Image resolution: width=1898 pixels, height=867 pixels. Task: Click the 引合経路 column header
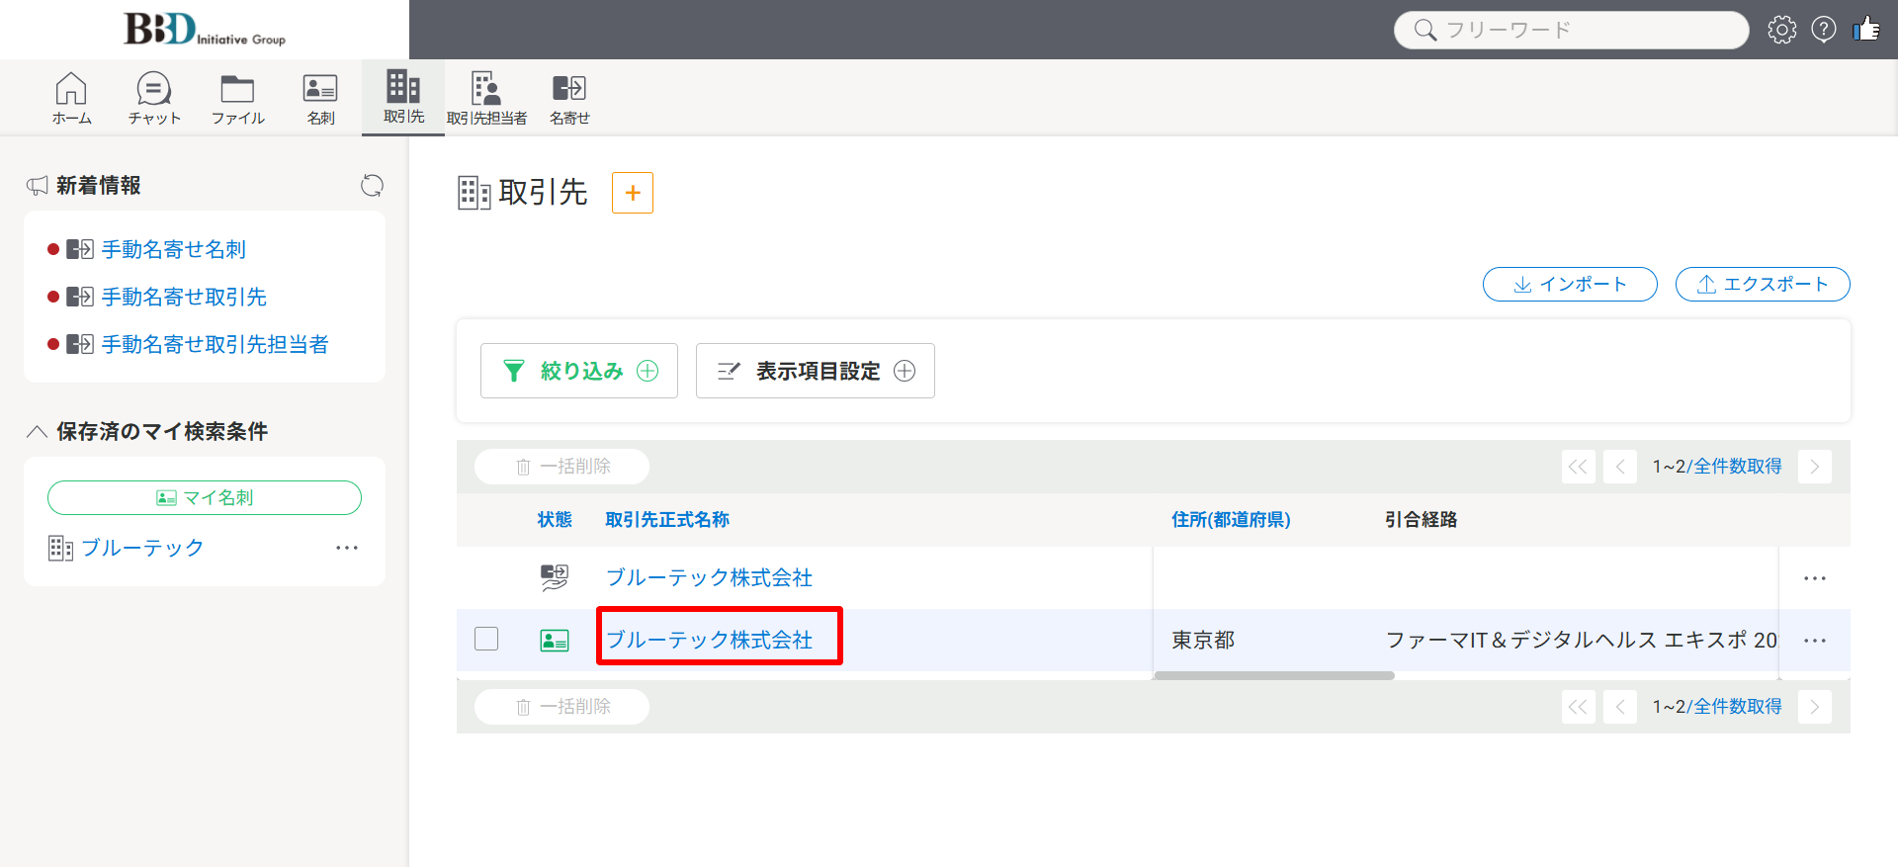1421,520
